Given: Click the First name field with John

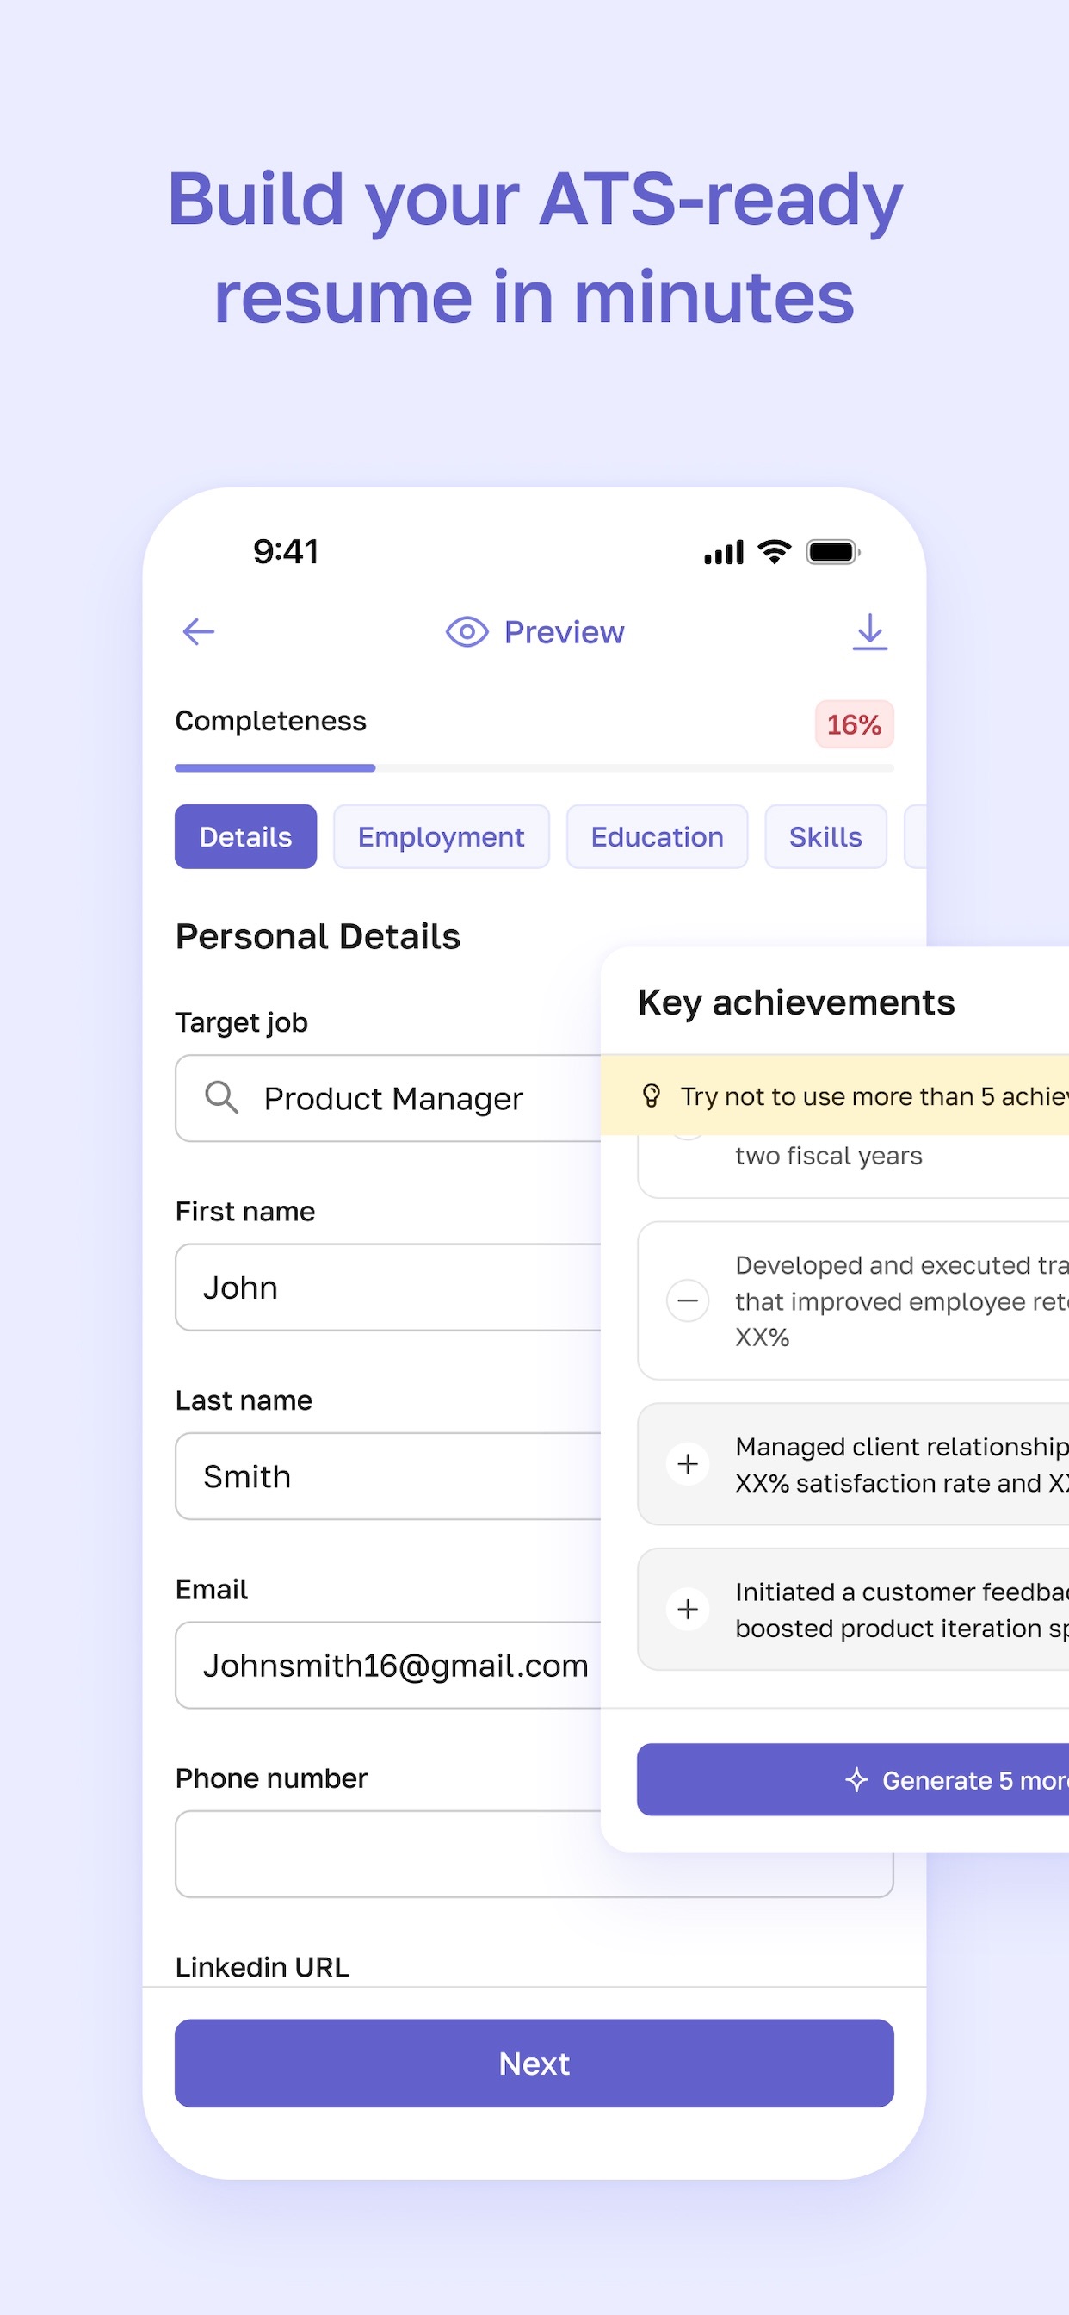Looking at the screenshot, I should click(389, 1287).
